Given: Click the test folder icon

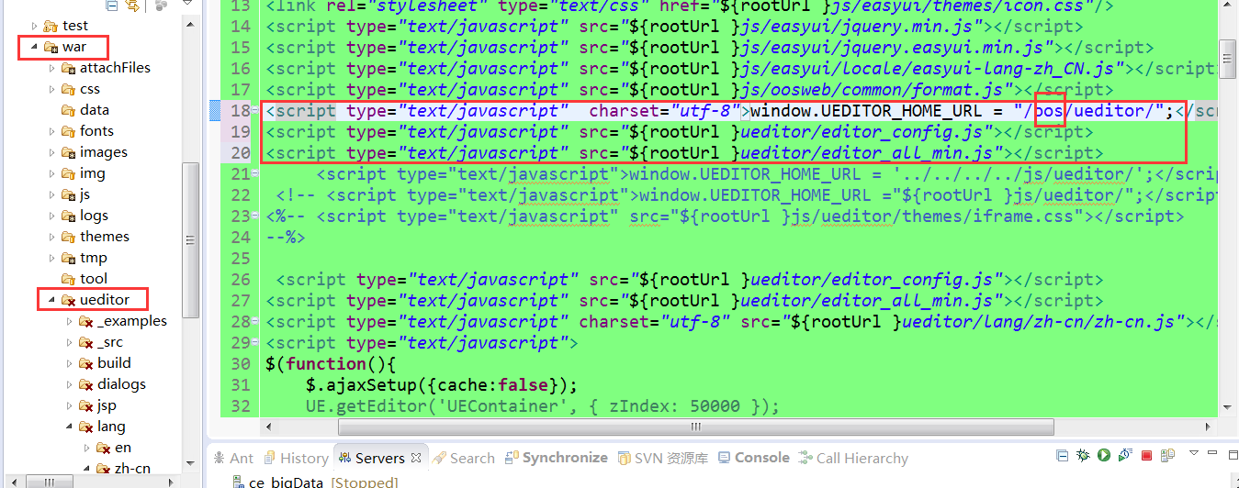Looking at the screenshot, I should tap(51, 26).
